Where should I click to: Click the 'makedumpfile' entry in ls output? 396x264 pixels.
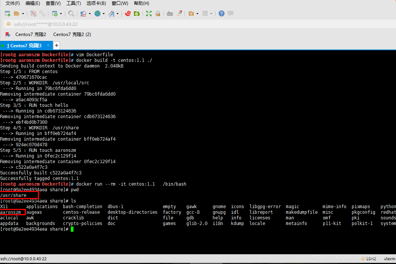tap(301, 212)
